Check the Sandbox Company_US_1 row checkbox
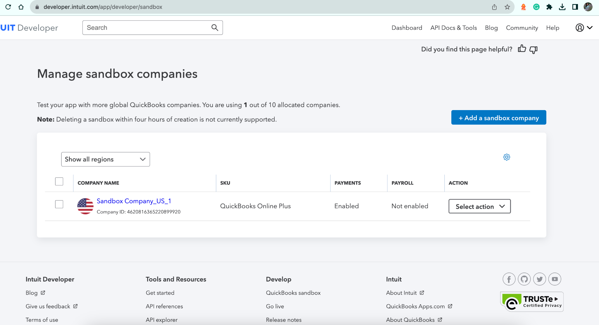The image size is (599, 325). [59, 204]
